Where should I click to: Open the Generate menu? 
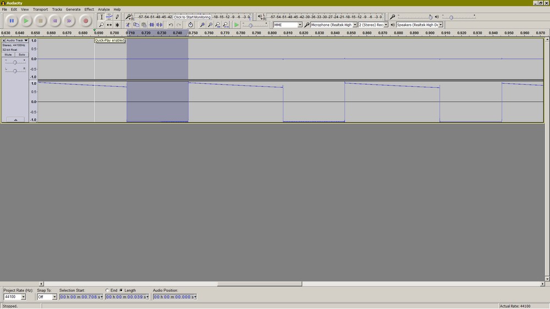(x=73, y=9)
